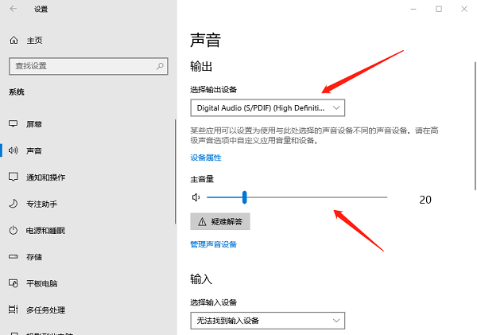This screenshot has width=477, height=335.
Task: Click the 专注助手 moon icon
Action: coord(13,204)
